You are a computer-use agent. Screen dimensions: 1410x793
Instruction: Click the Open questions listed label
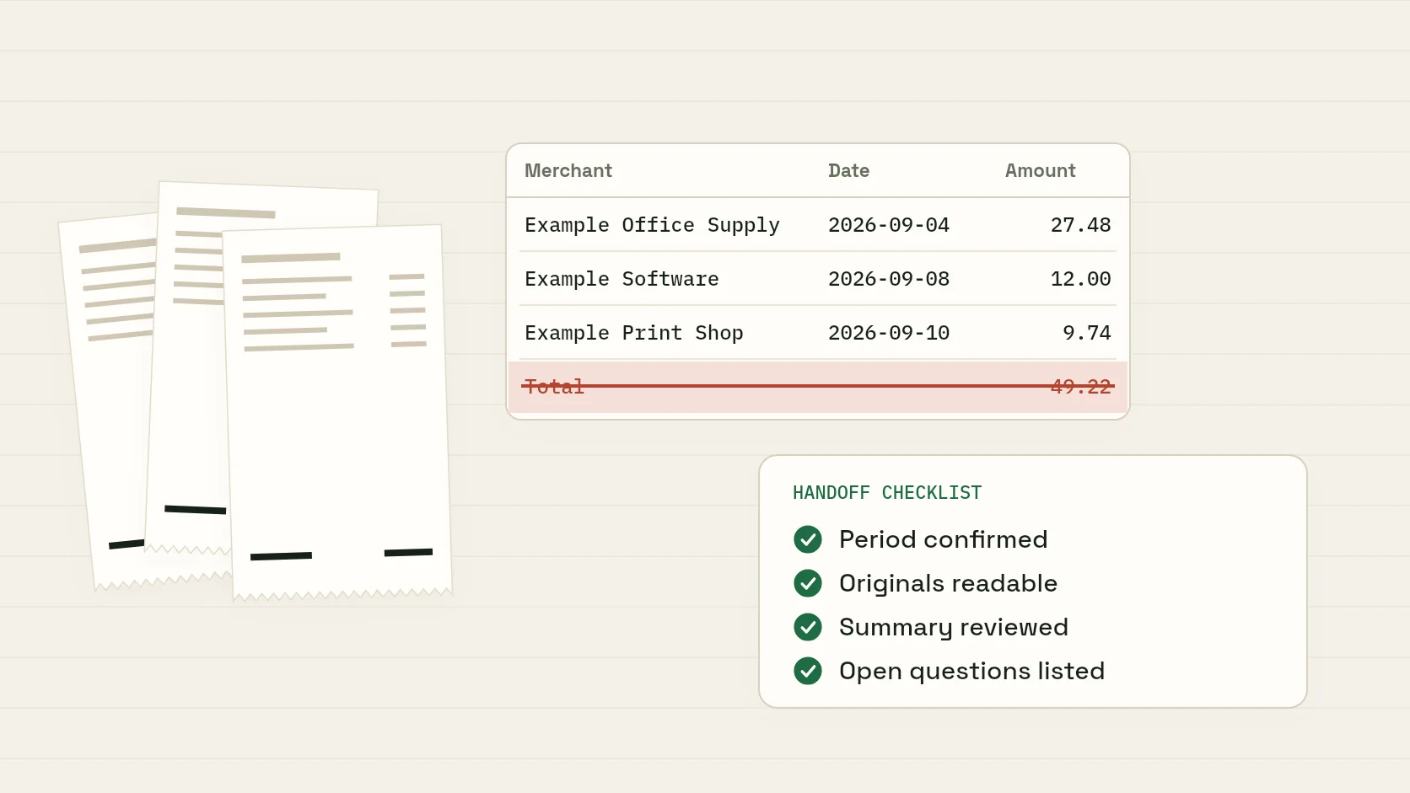point(971,671)
